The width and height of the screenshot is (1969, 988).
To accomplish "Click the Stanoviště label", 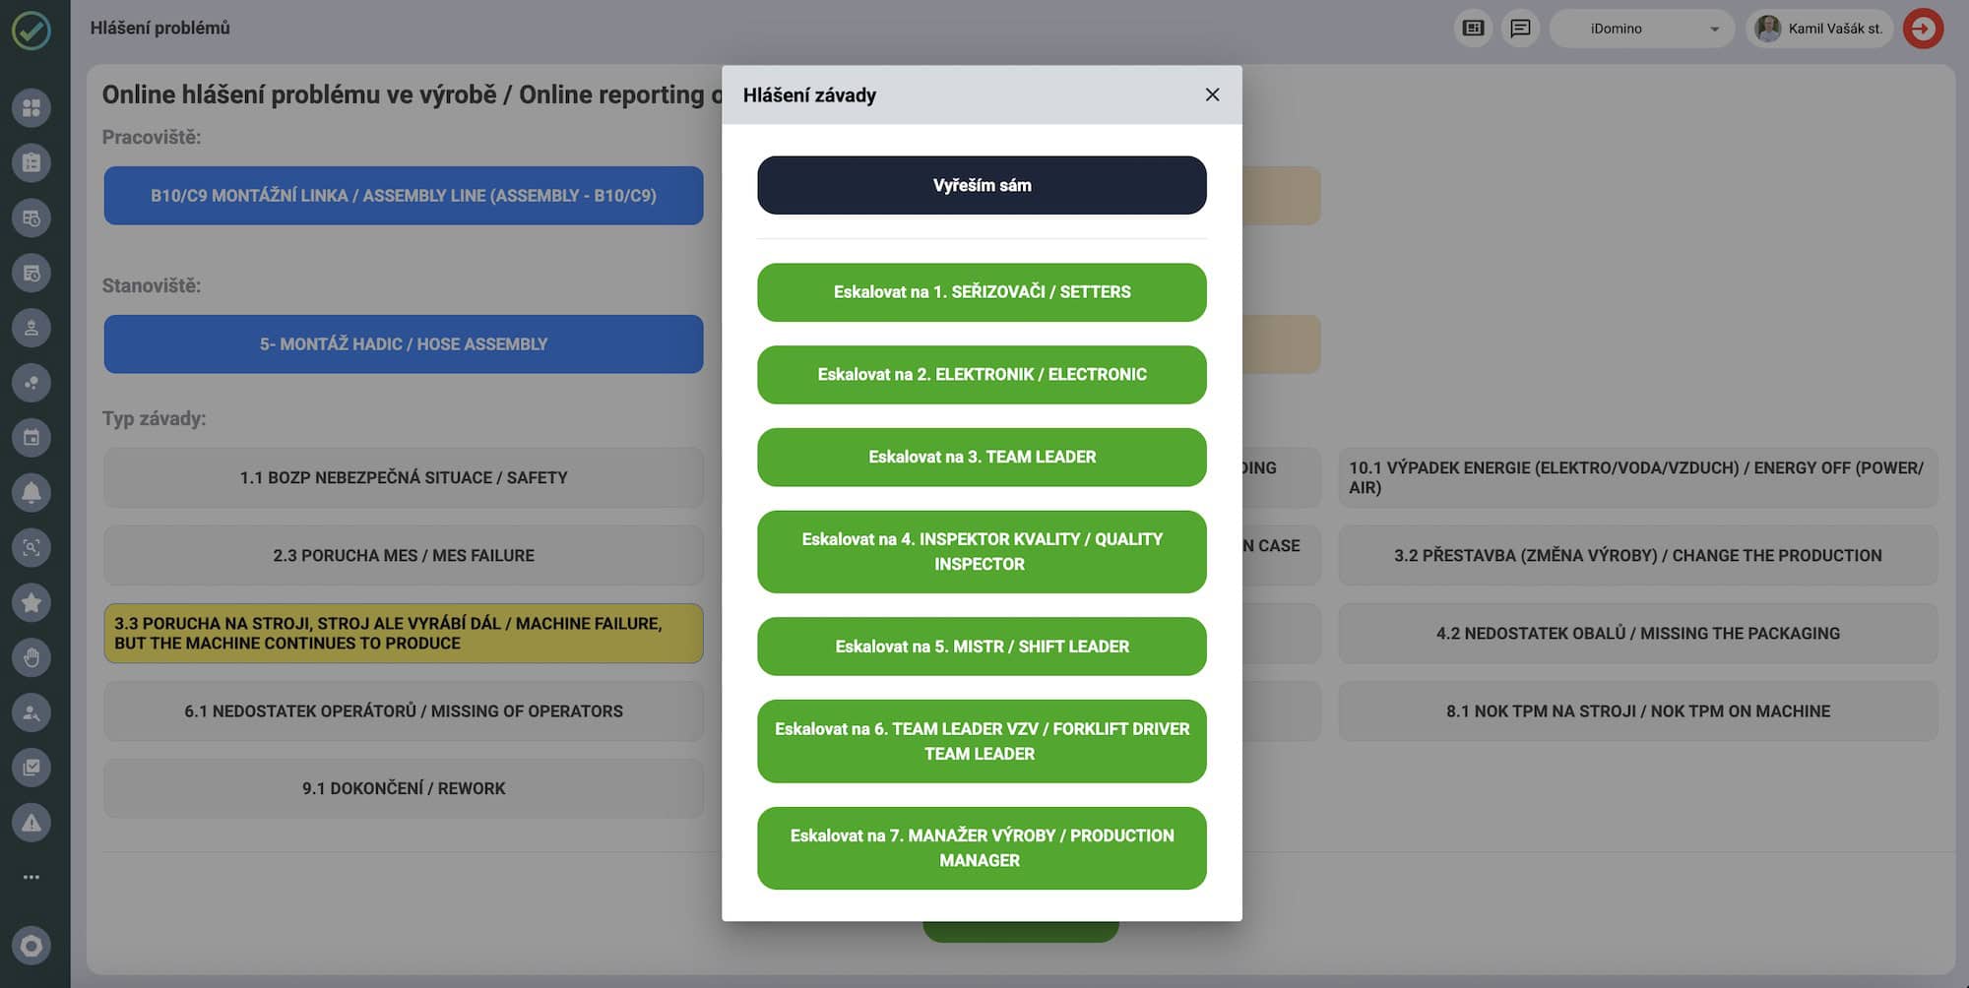I will [152, 286].
